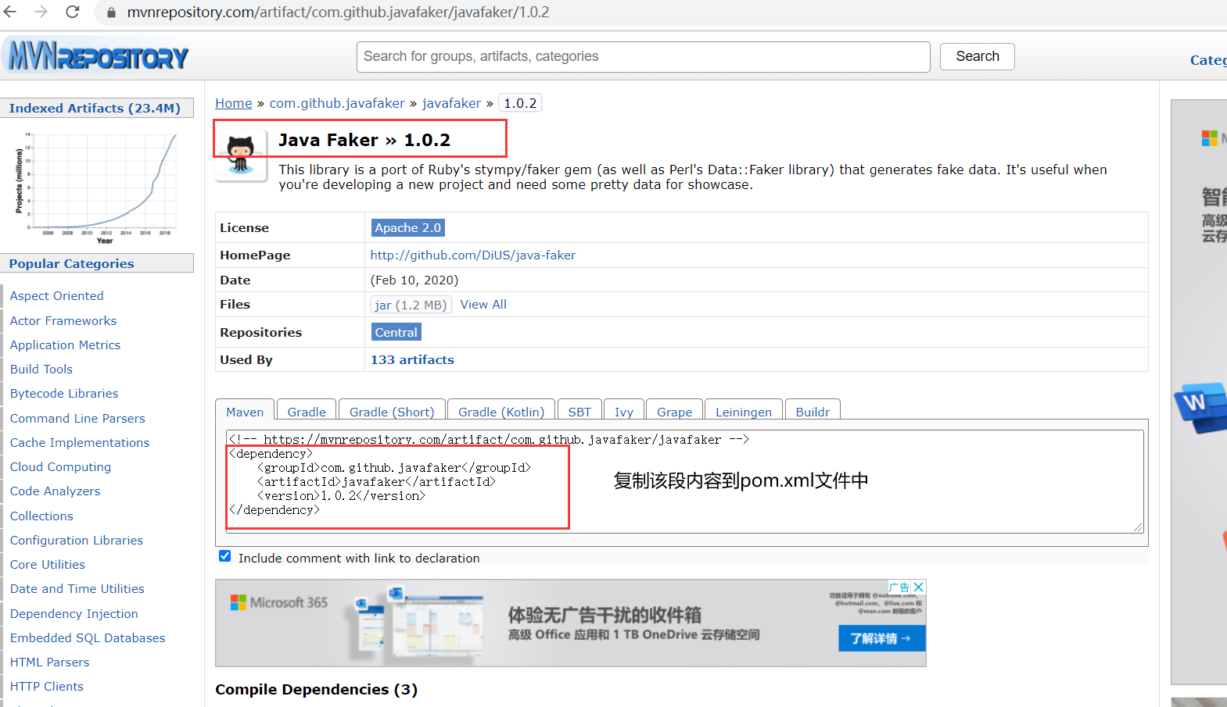Click the Categories link in header

pos(1208,60)
